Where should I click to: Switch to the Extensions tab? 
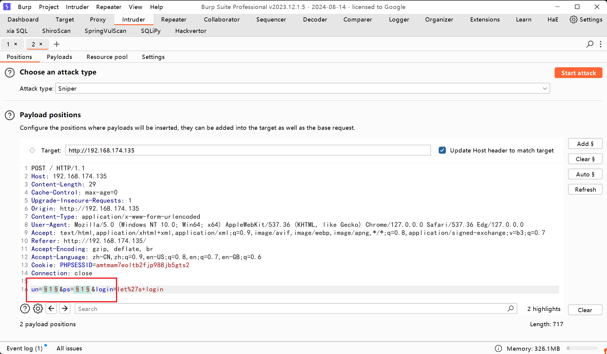click(x=485, y=19)
